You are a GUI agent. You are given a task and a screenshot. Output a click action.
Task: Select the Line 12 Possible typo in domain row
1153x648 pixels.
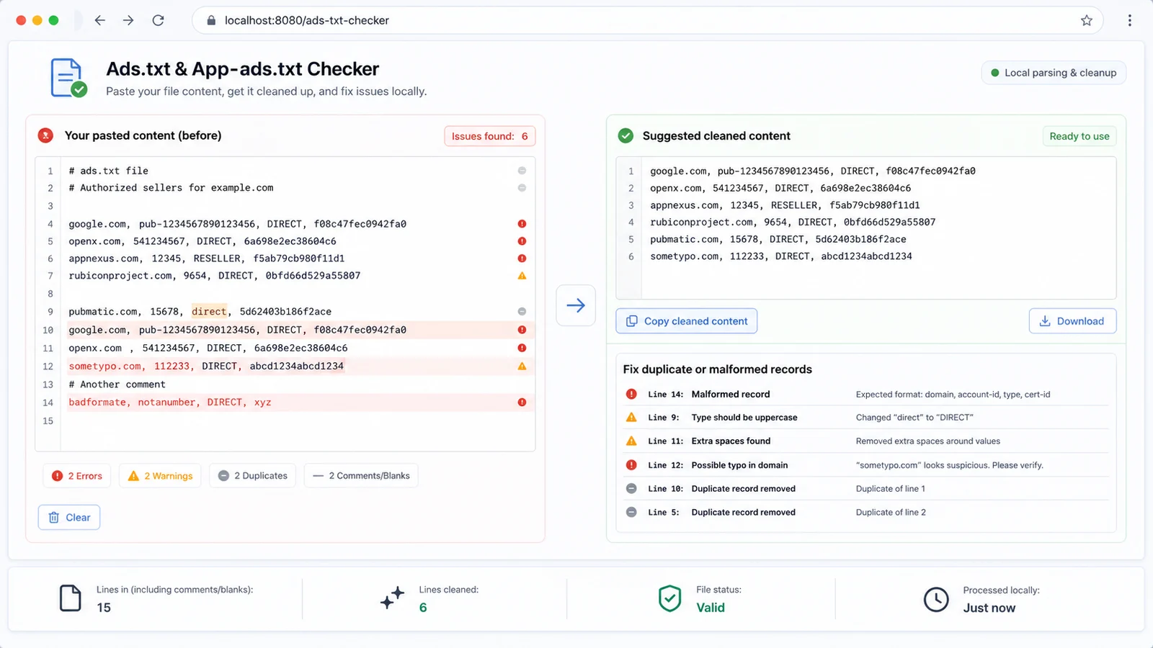click(x=866, y=465)
